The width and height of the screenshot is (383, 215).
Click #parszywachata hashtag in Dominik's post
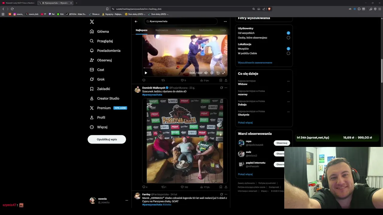click(152, 95)
